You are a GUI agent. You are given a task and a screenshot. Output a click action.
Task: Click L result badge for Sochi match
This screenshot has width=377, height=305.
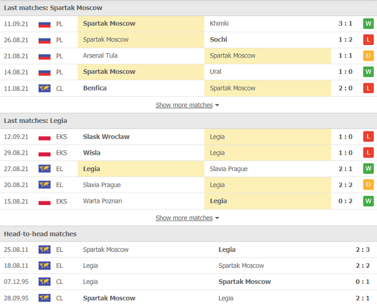(368, 40)
